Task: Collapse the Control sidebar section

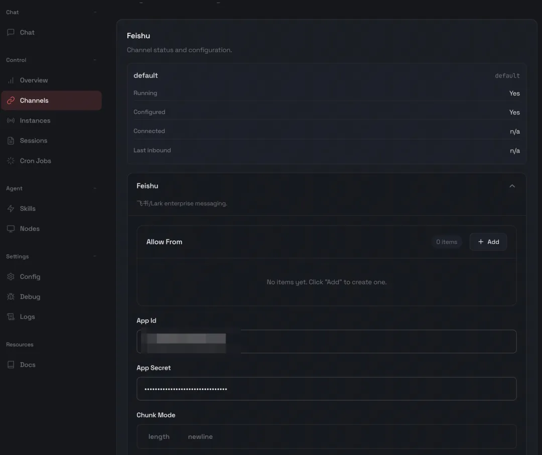Action: coord(95,60)
